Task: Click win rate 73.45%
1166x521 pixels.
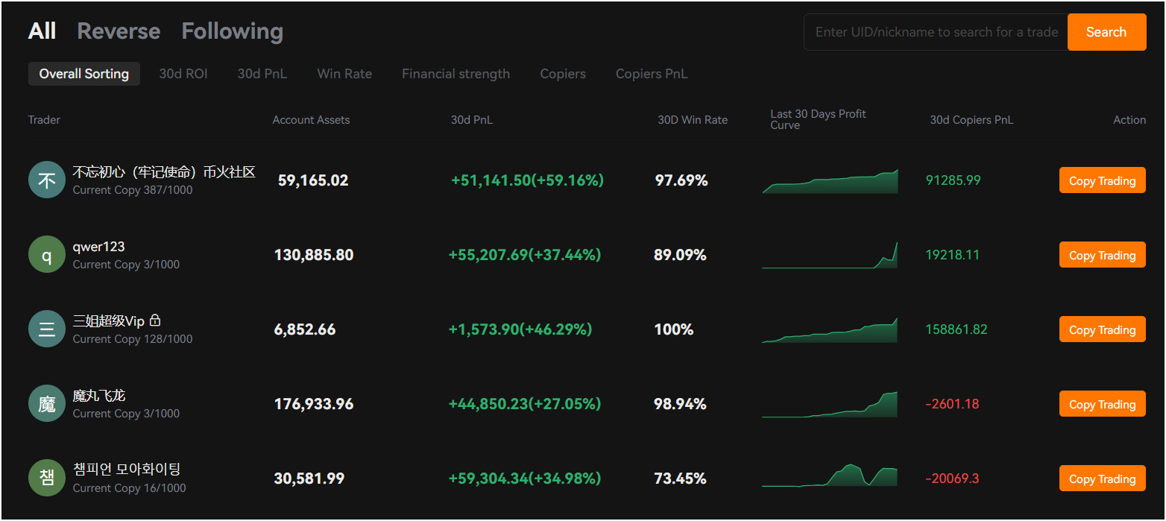Action: pos(680,479)
